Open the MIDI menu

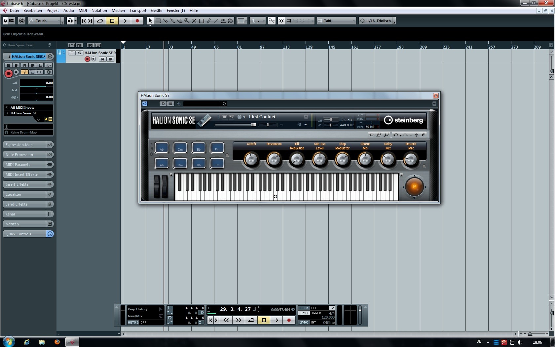83,11
